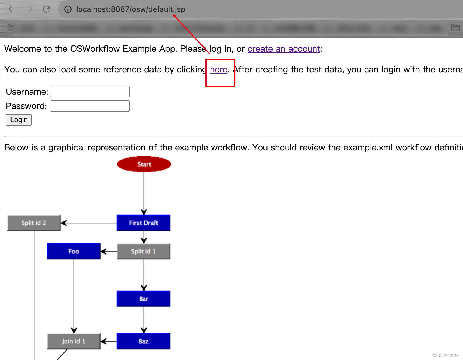
Task: Click the First Draft workflow node
Action: coord(144,223)
